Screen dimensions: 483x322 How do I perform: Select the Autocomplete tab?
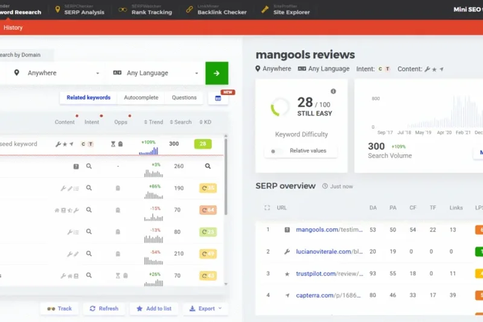(141, 98)
